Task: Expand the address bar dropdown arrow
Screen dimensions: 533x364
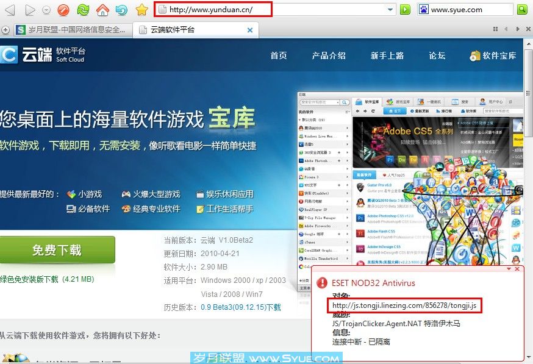Action: coord(390,10)
